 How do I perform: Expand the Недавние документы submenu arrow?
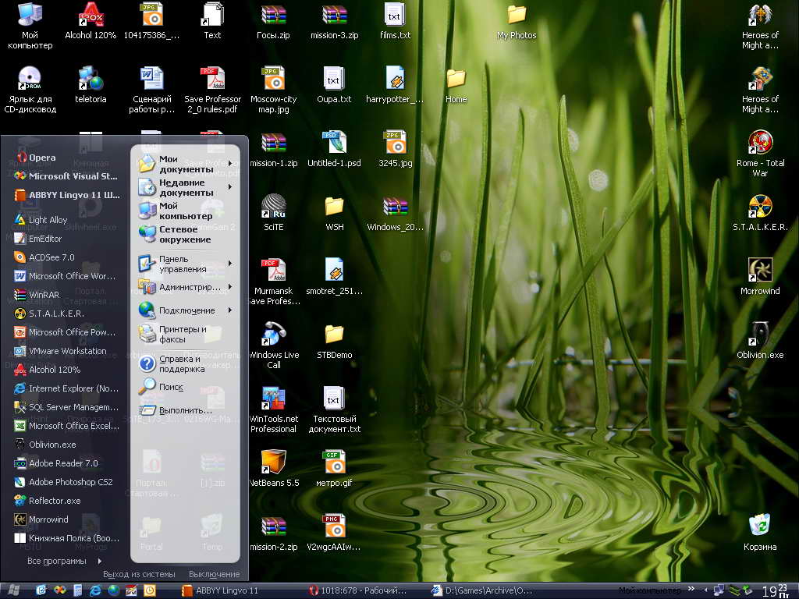click(x=230, y=187)
